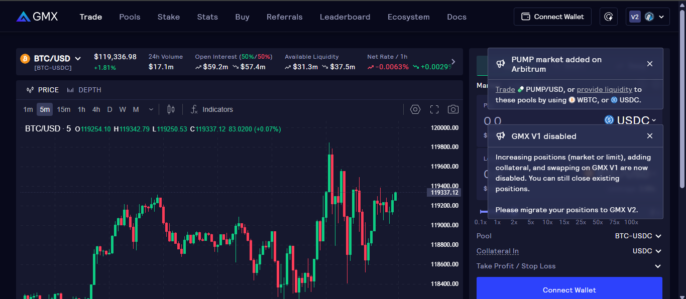Set chart interval to 4h

tap(96, 109)
